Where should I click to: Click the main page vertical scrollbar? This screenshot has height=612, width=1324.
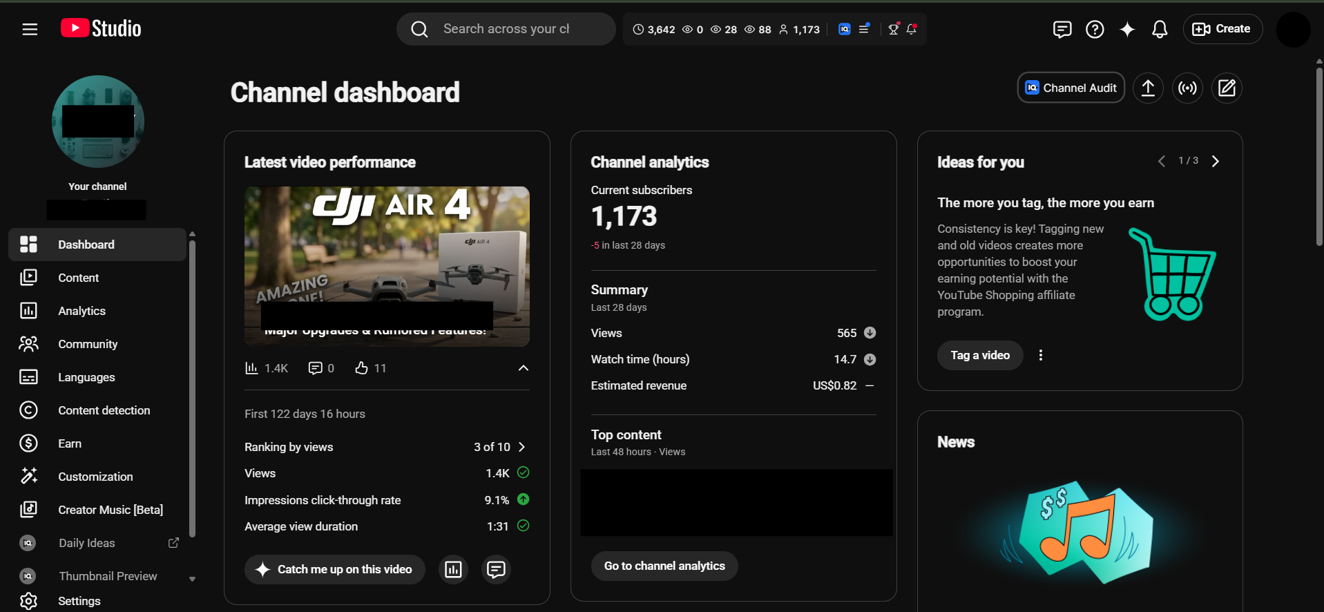coord(1319,155)
